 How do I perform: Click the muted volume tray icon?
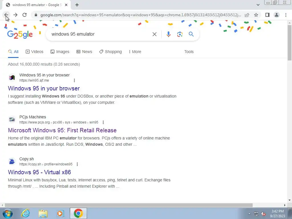point(263,214)
